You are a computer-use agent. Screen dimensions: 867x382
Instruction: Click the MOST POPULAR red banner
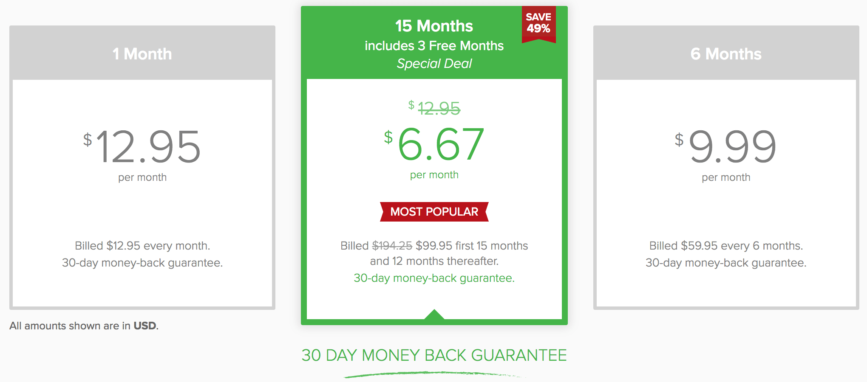(x=434, y=212)
